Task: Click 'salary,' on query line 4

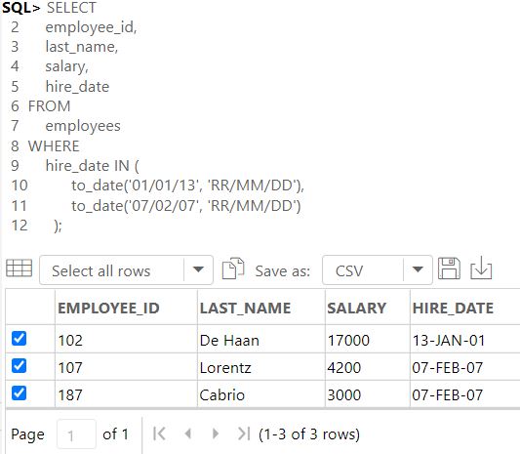Action: tap(67, 67)
